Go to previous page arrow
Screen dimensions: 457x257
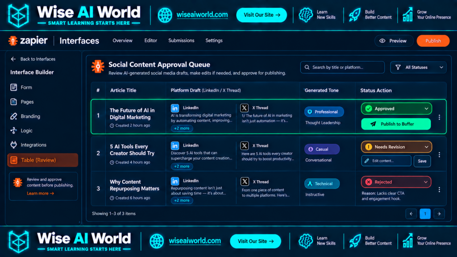click(411, 214)
